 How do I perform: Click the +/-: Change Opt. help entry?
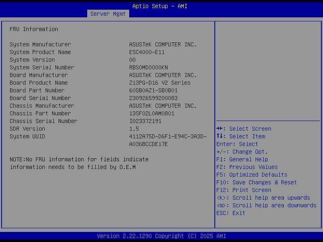click(x=242, y=152)
